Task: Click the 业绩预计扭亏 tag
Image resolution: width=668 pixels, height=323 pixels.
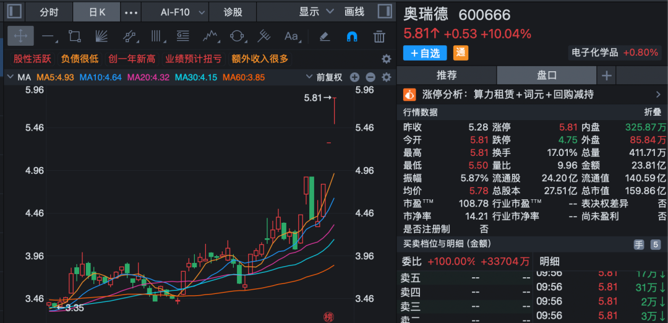Action: [x=194, y=59]
